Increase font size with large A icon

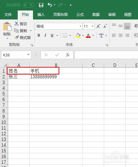pos(98,26)
